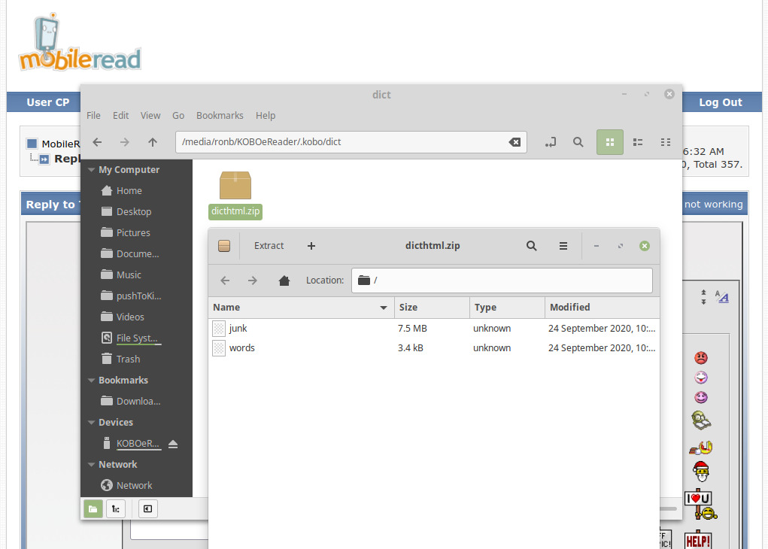Open pushToKi... folder in sidebar
Viewport: 768px width, 549px height.
coord(137,296)
